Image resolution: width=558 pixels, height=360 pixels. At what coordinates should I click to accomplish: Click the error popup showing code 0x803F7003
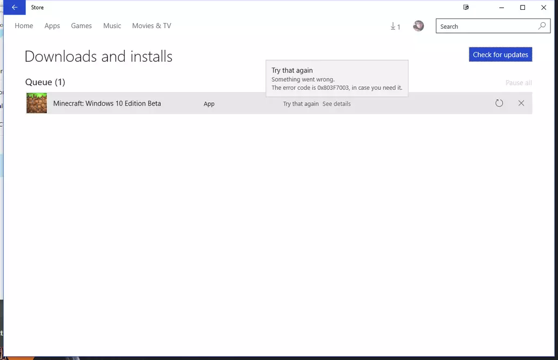(x=336, y=78)
